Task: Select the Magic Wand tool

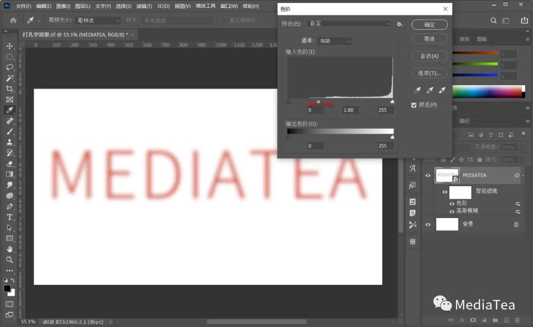Action: 9,78
